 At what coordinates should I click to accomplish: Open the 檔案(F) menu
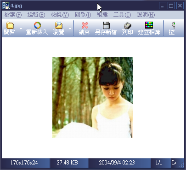pos(13,15)
